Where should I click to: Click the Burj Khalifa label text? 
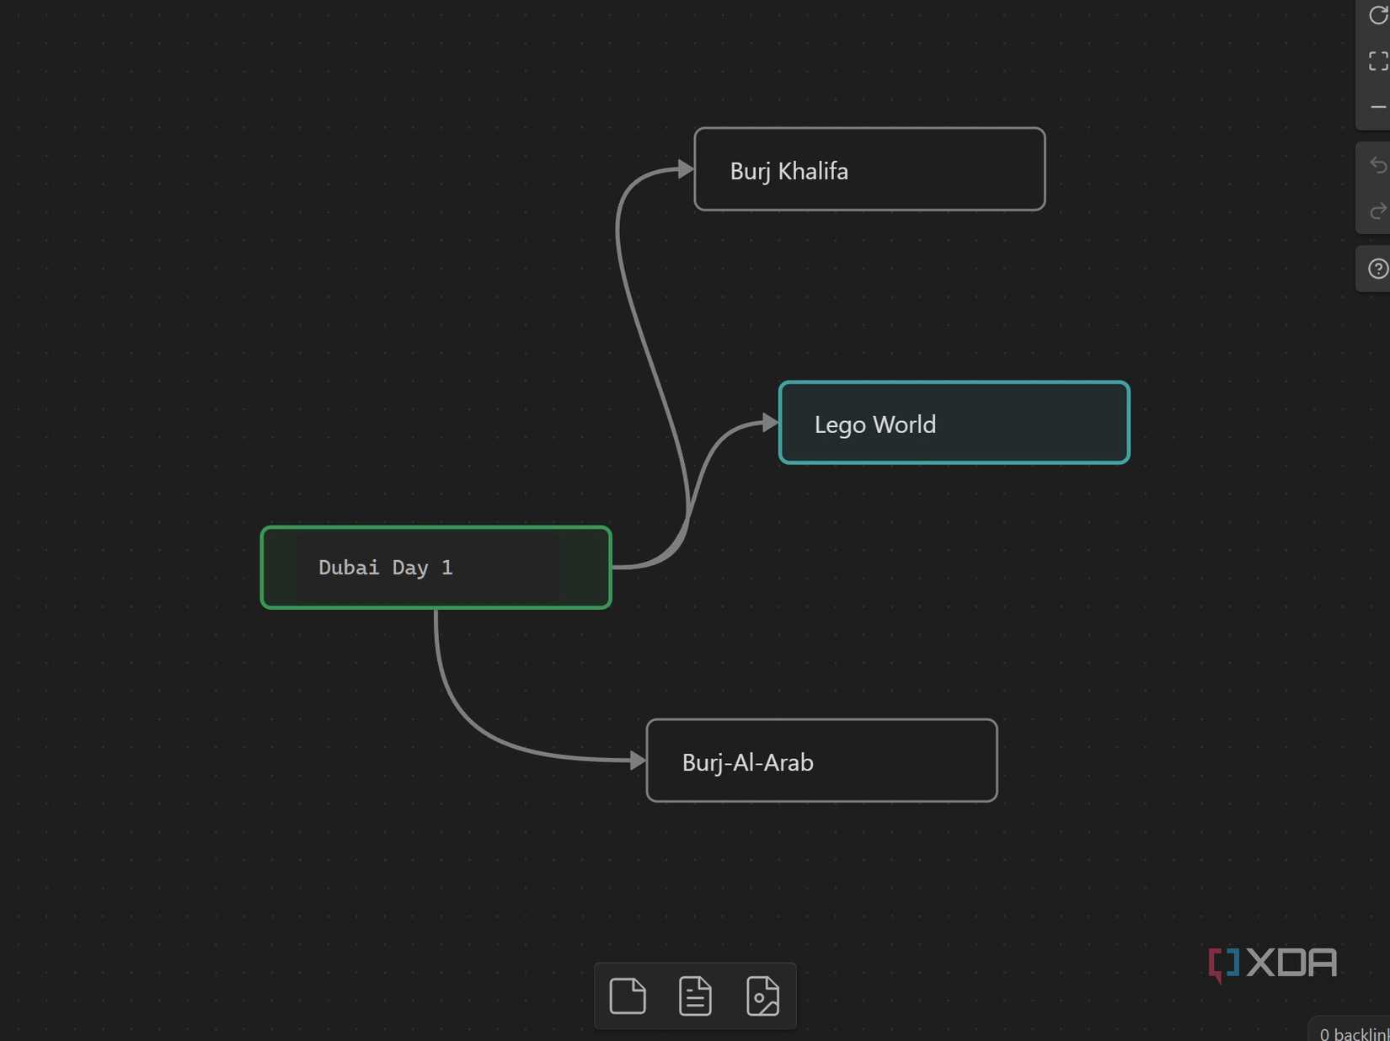(789, 171)
